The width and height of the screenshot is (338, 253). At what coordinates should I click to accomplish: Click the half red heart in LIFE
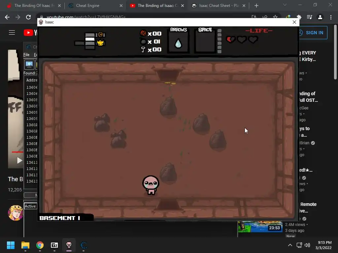pyautogui.click(x=231, y=40)
